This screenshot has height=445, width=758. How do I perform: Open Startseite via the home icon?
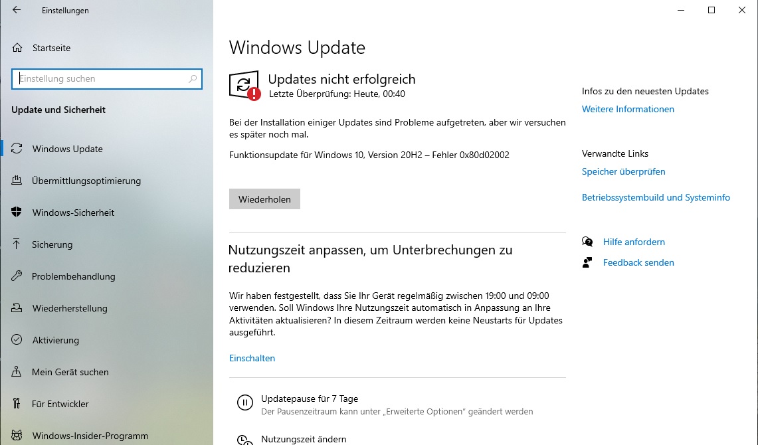(x=17, y=48)
